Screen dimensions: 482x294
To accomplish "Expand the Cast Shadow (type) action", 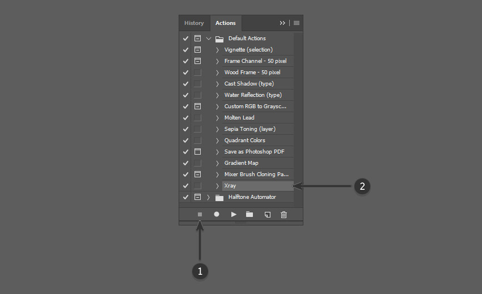I will (x=217, y=84).
